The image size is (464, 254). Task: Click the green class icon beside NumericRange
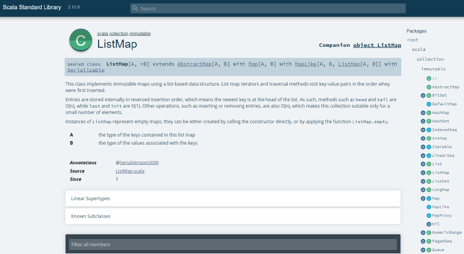(x=429, y=233)
